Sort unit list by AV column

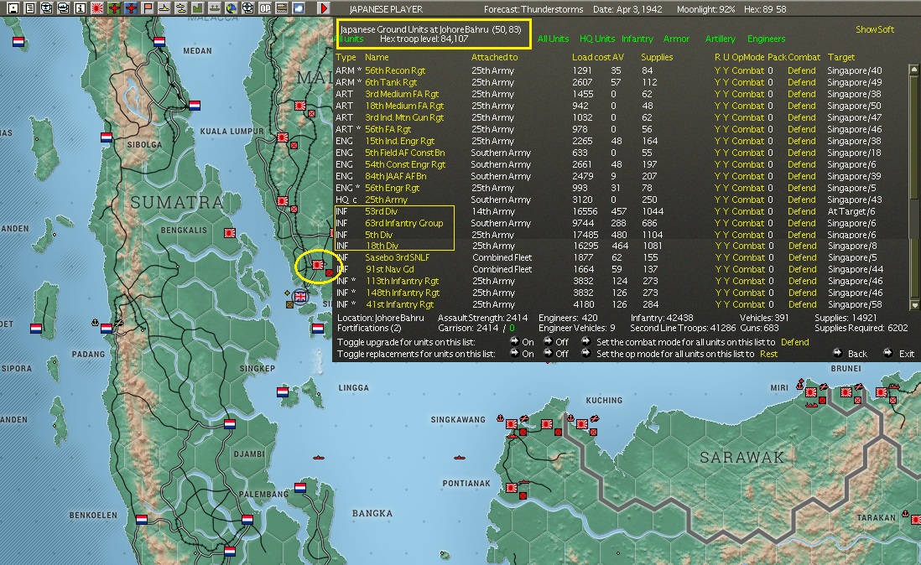tap(618, 57)
